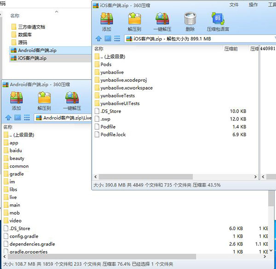The height and width of the screenshot is (269, 276).
Task: Open the im folder in Android archive
Action: (9, 182)
